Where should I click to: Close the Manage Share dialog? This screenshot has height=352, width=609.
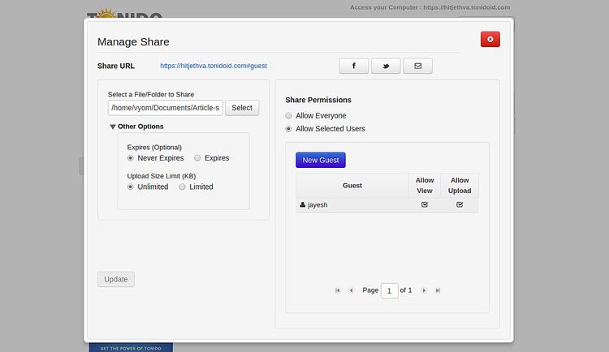(x=490, y=39)
